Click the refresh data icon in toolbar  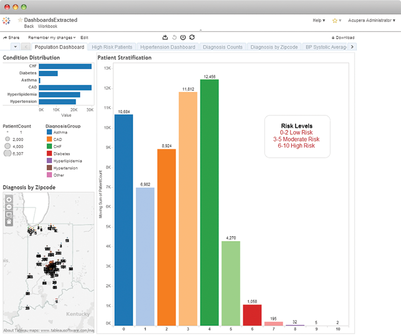[192, 38]
